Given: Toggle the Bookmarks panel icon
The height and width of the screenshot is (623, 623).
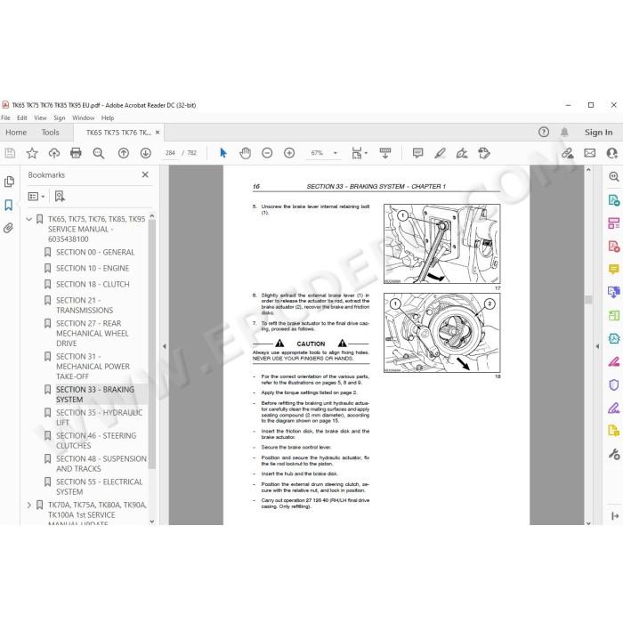Looking at the screenshot, I should click(x=9, y=205).
